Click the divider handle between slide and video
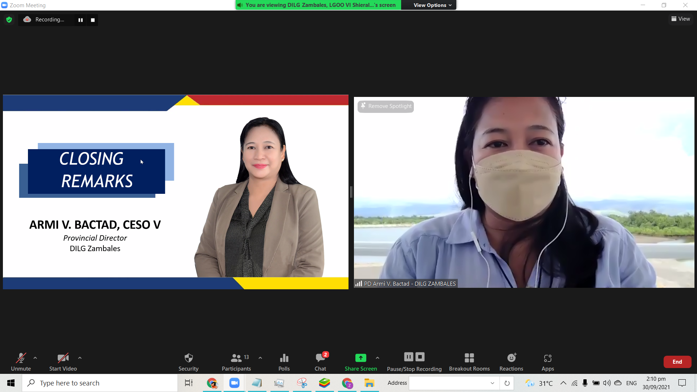Image resolution: width=697 pixels, height=392 pixels. [351, 192]
